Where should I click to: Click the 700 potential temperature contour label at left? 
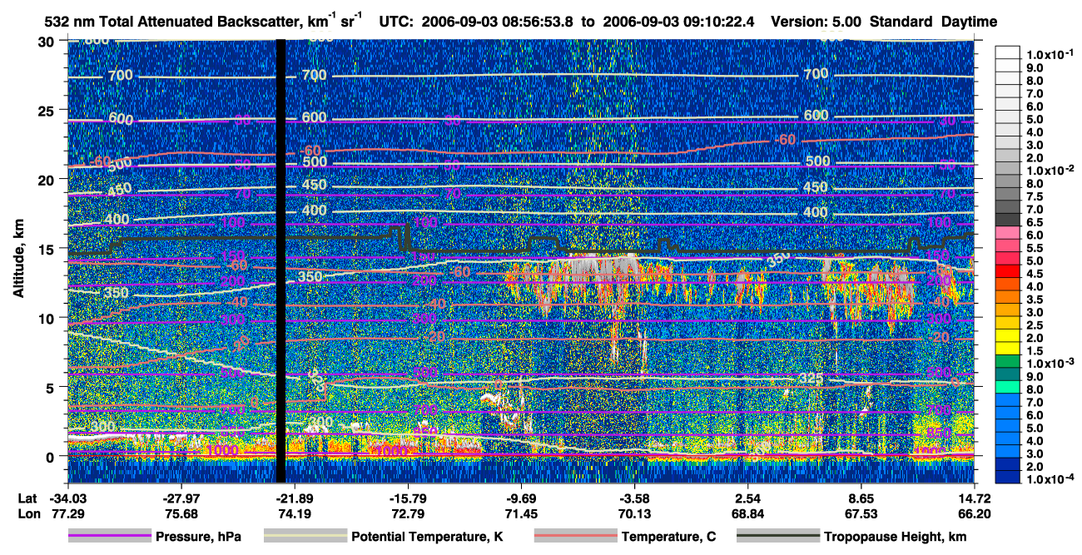(x=121, y=76)
